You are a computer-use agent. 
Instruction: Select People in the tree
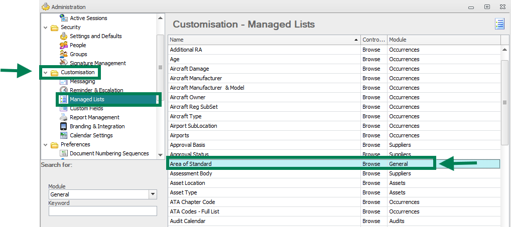click(x=78, y=45)
